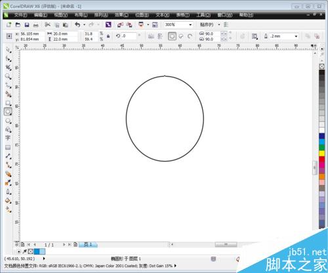
Task: Open the Snap to dropdown
Action: pos(219,25)
